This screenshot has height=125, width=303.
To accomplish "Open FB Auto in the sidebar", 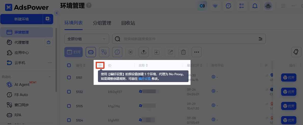I will click(x=21, y=95).
